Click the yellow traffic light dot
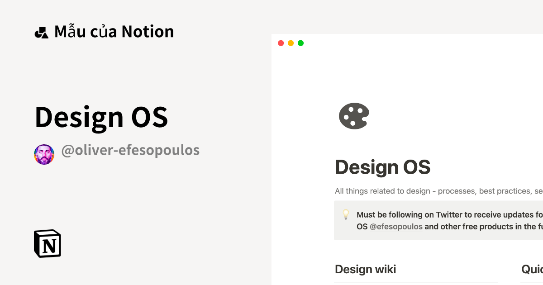Viewport: 543px width, 285px height. pos(291,43)
